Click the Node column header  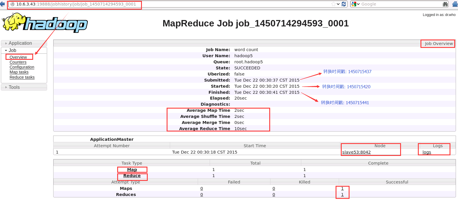click(x=380, y=146)
